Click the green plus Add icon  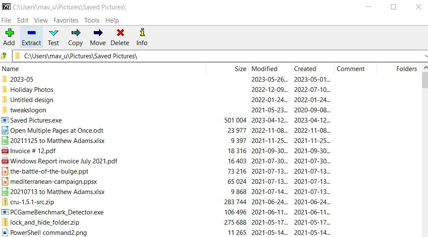[x=9, y=33]
